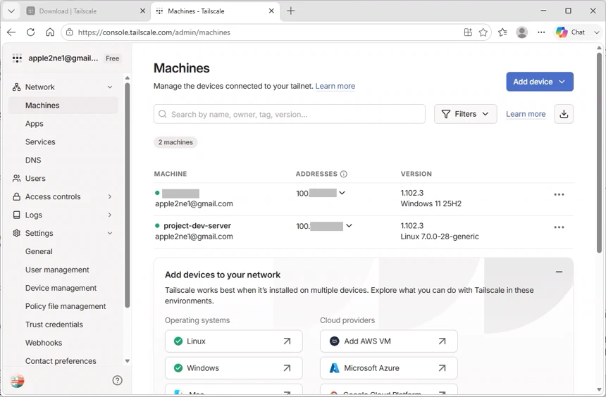Image resolution: width=606 pixels, height=397 pixels.
Task: Click the Tailscale logo next to account
Action: [17, 58]
